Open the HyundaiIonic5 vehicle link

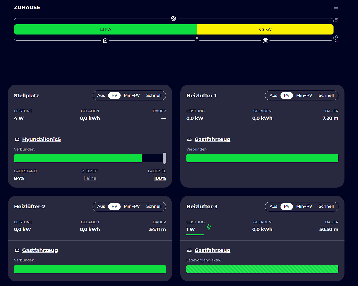tap(41, 139)
